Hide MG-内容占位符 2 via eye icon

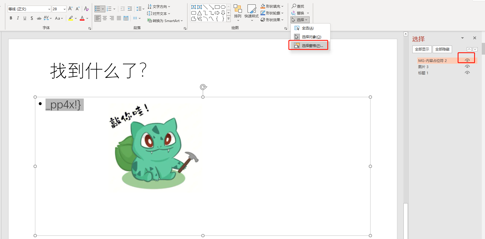tap(467, 60)
